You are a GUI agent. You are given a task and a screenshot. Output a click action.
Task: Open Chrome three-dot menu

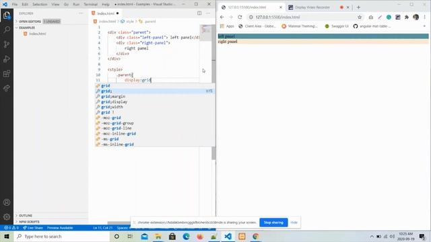click(425, 17)
